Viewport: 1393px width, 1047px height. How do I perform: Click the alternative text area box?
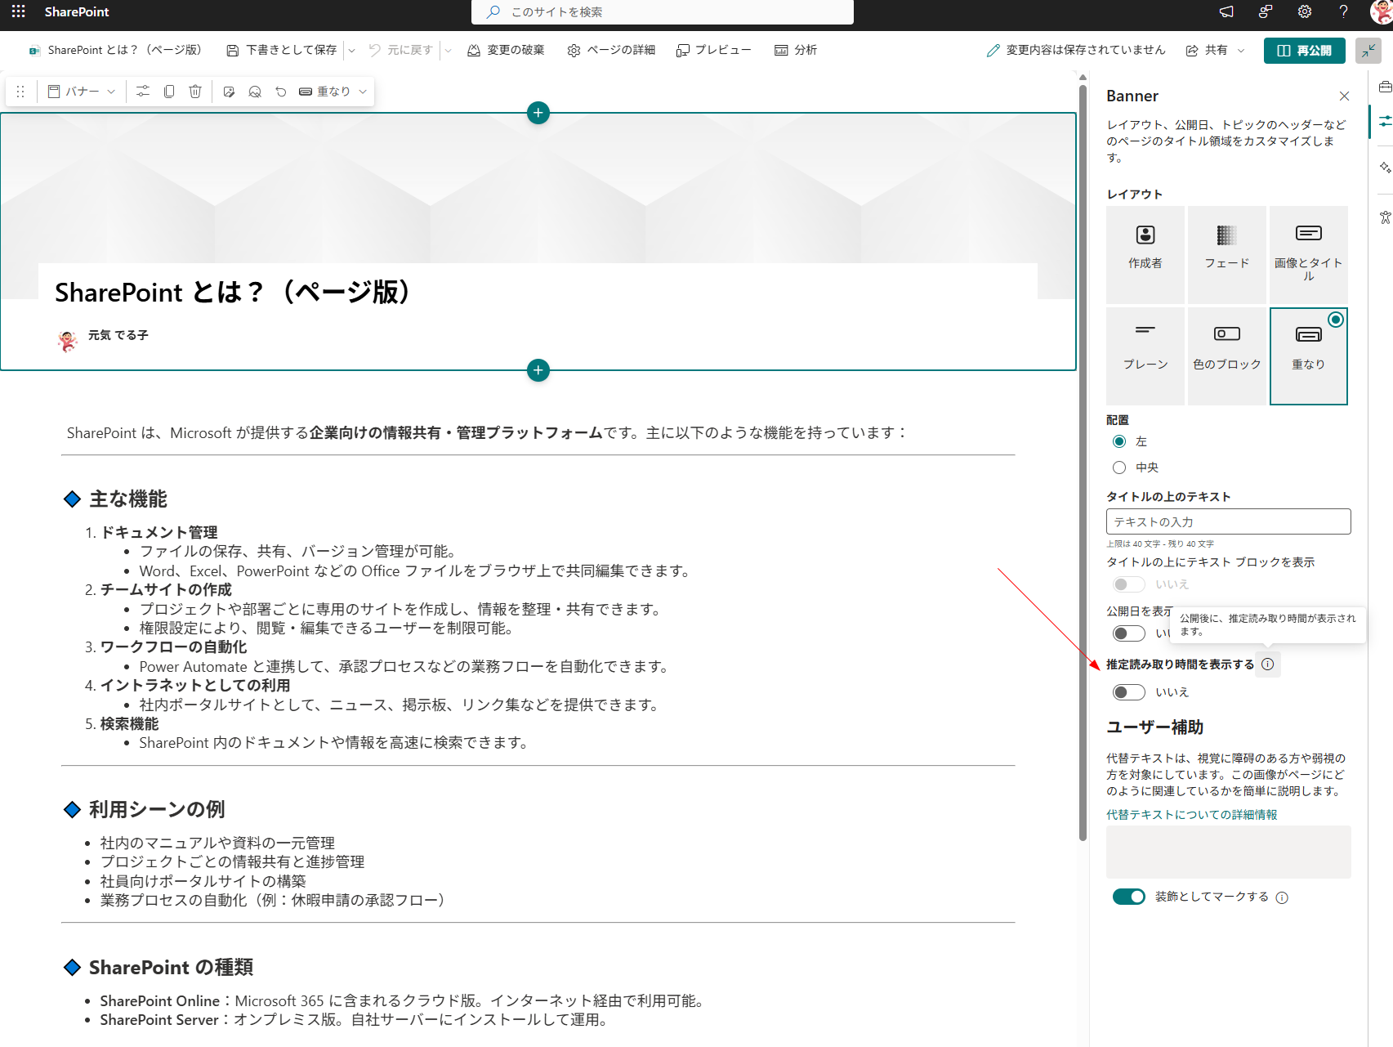point(1228,852)
